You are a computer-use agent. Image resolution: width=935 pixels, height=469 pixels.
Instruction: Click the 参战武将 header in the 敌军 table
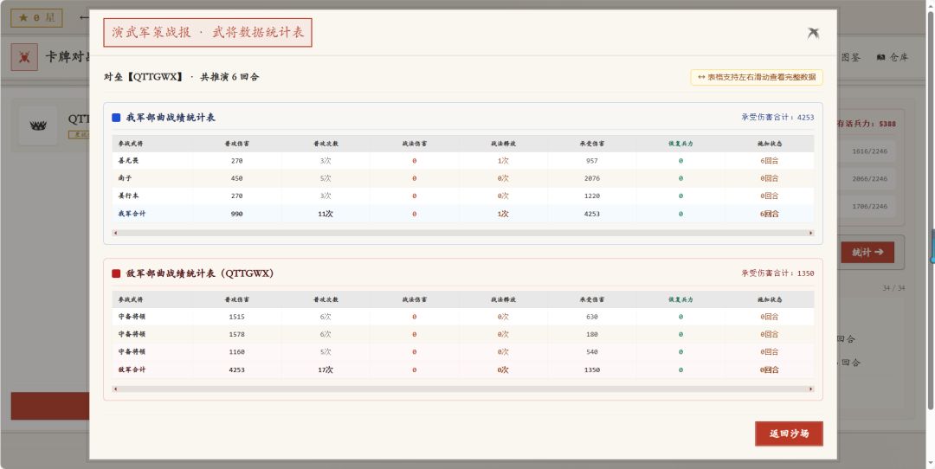pyautogui.click(x=131, y=299)
